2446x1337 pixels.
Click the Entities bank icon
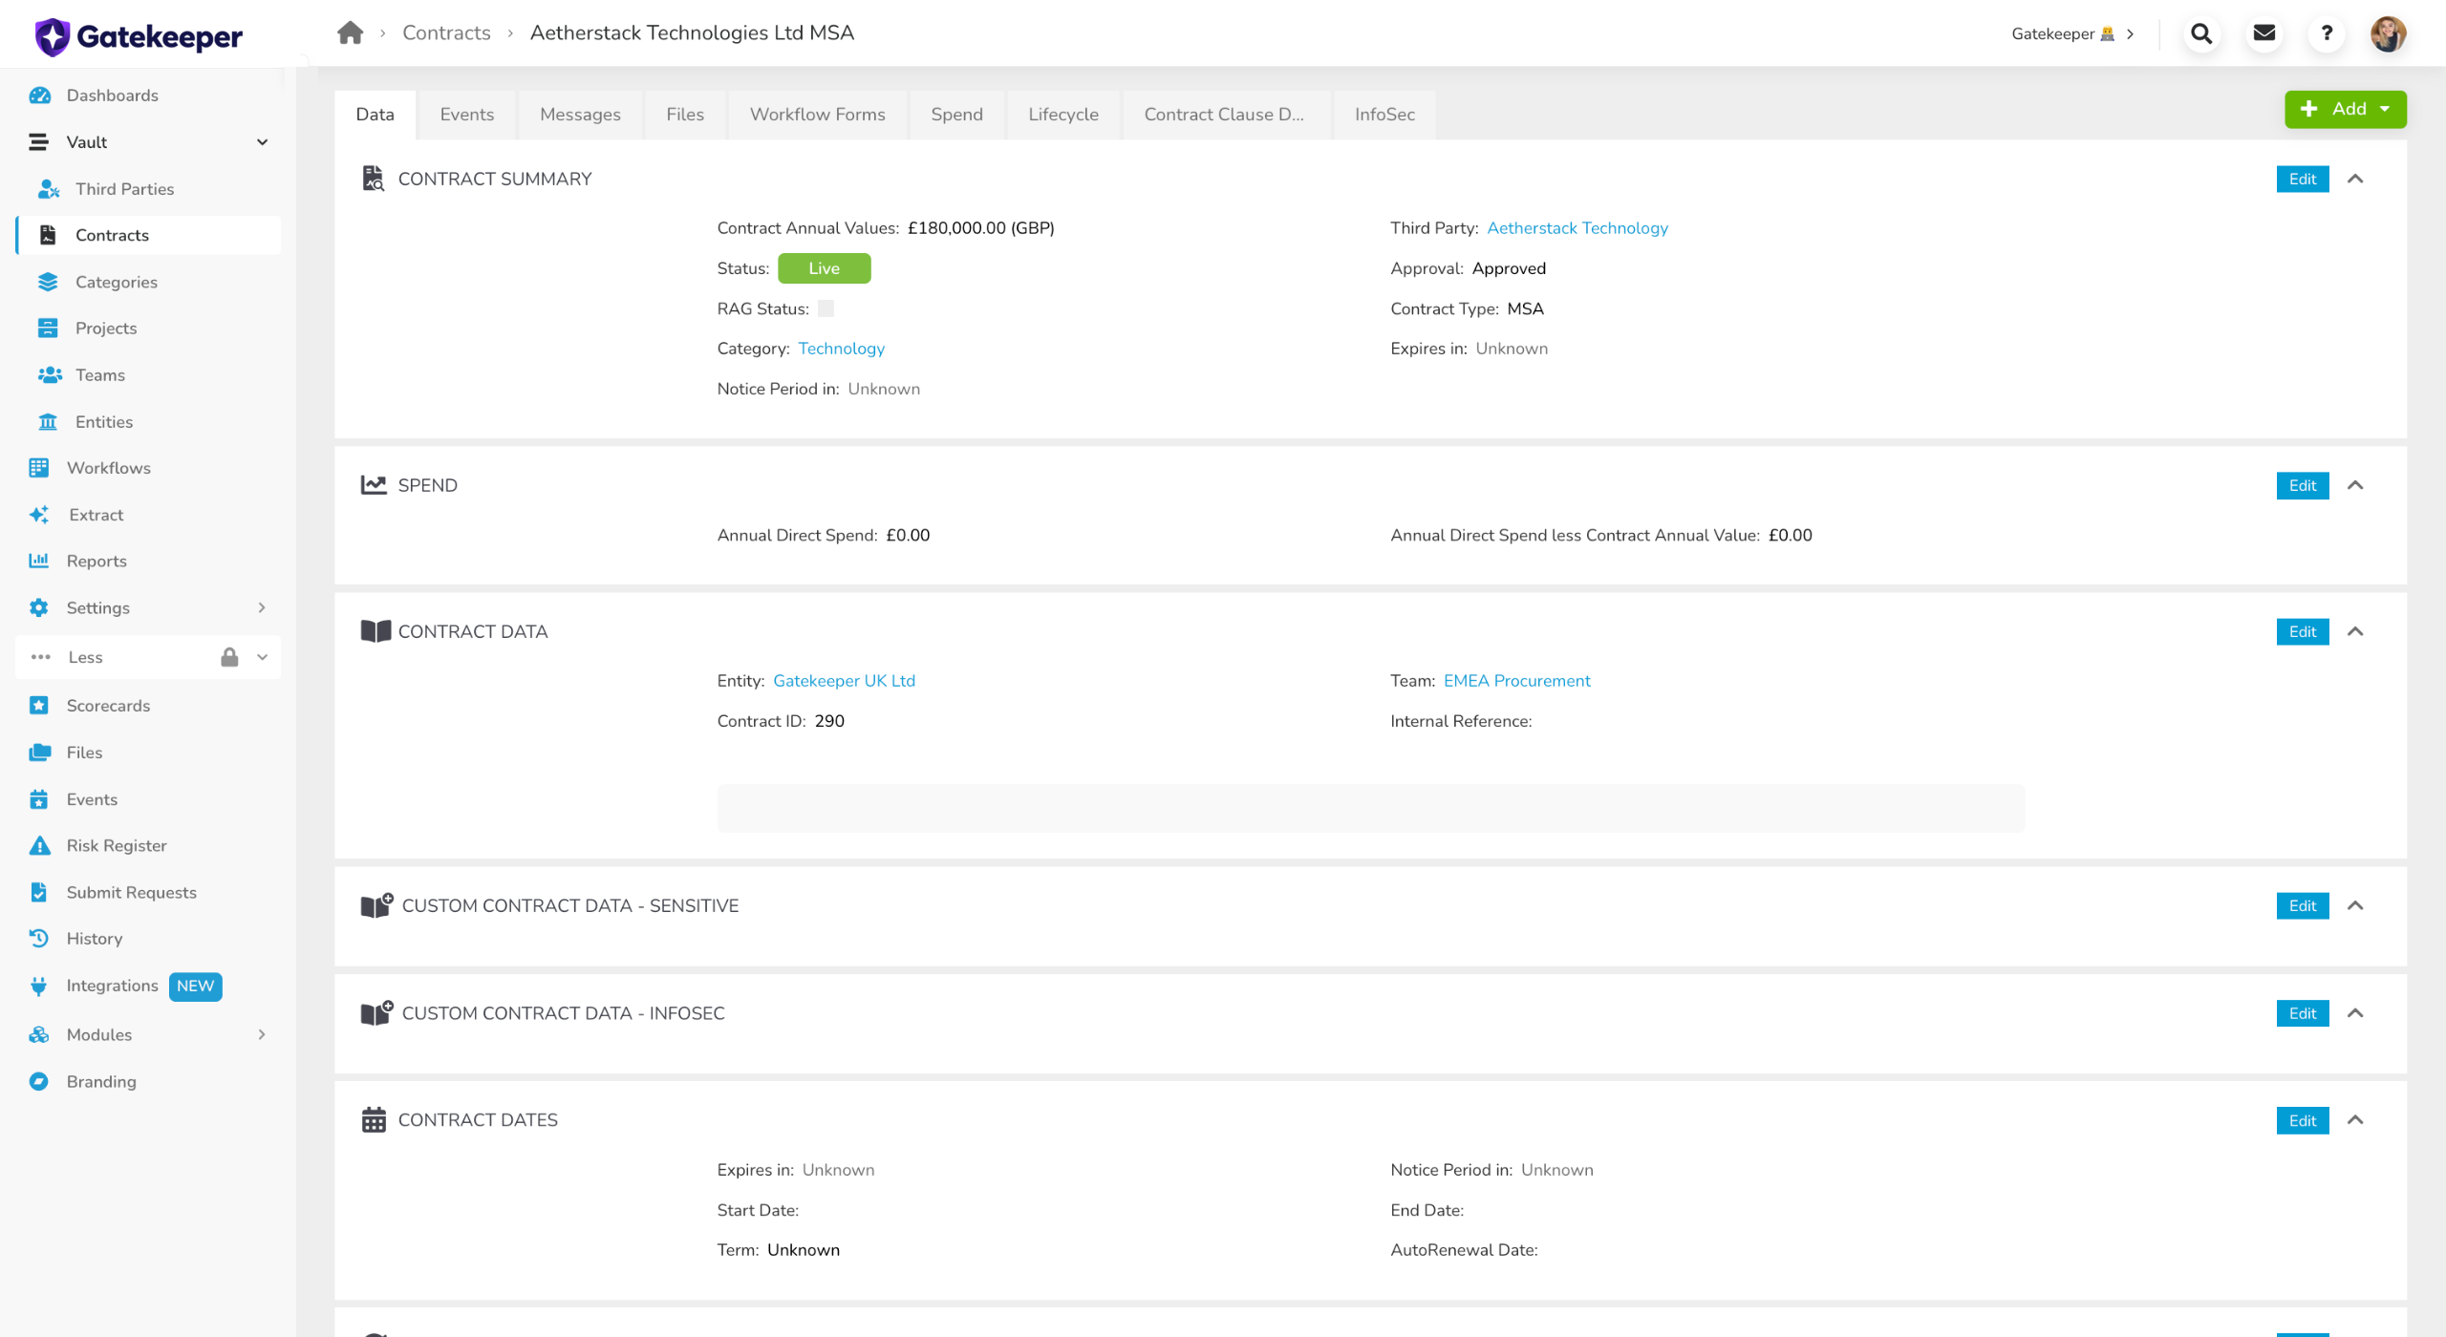(x=48, y=422)
